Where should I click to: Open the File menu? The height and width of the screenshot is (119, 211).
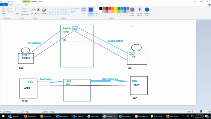pyautogui.click(x=4, y=5)
